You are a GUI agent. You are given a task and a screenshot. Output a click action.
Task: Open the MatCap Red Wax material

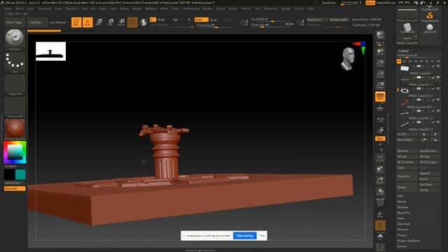tap(15, 129)
